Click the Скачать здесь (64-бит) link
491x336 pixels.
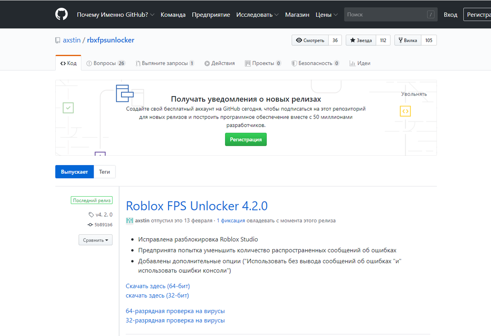[x=158, y=286]
